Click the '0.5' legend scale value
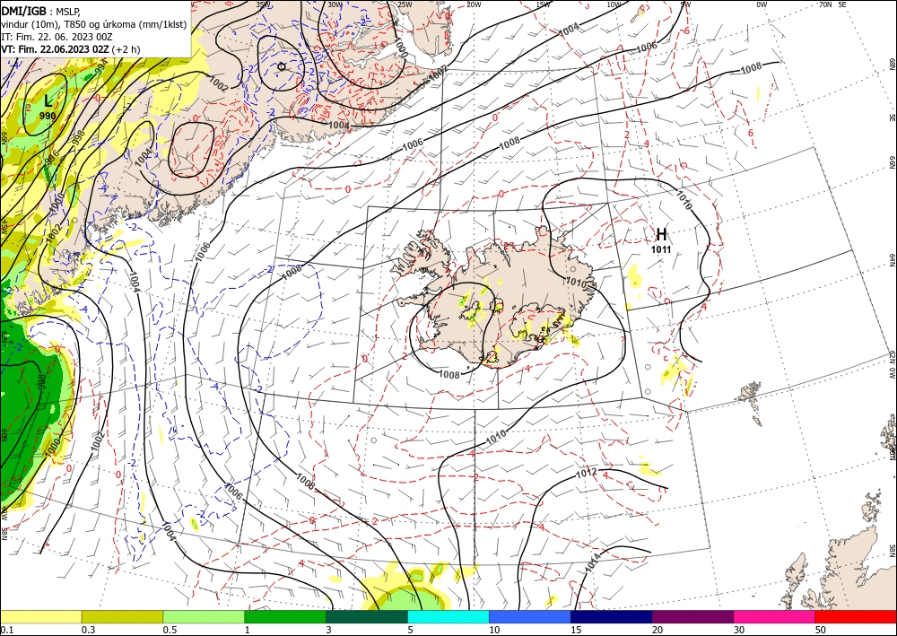Viewport: 897px width, 636px height. [x=170, y=630]
